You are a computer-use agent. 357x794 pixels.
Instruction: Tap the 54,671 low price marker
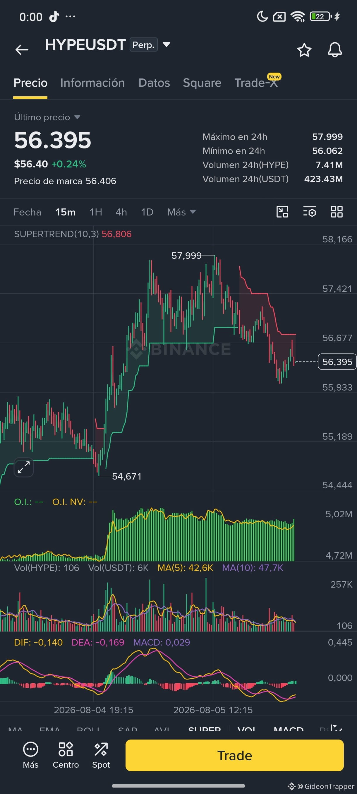coord(127,476)
